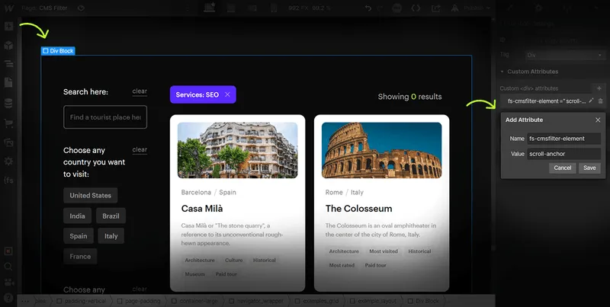Open the code export brackets icon
The width and height of the screenshot is (610, 307).
click(x=416, y=8)
